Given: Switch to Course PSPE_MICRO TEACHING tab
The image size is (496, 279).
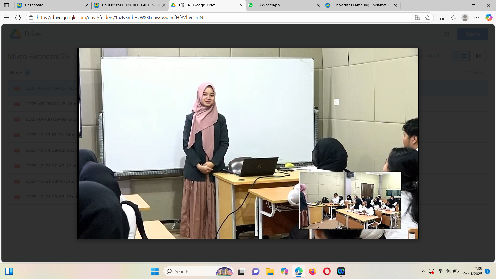Looking at the screenshot, I should coord(129,5).
